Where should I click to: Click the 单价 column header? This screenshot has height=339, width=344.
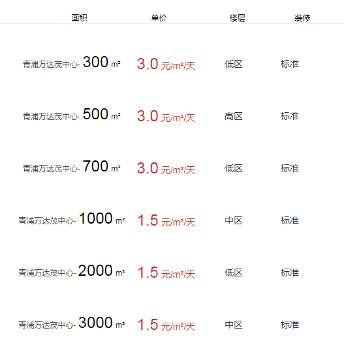click(x=159, y=18)
